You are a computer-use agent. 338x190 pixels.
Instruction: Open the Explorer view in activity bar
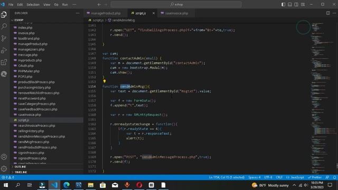point(4,14)
